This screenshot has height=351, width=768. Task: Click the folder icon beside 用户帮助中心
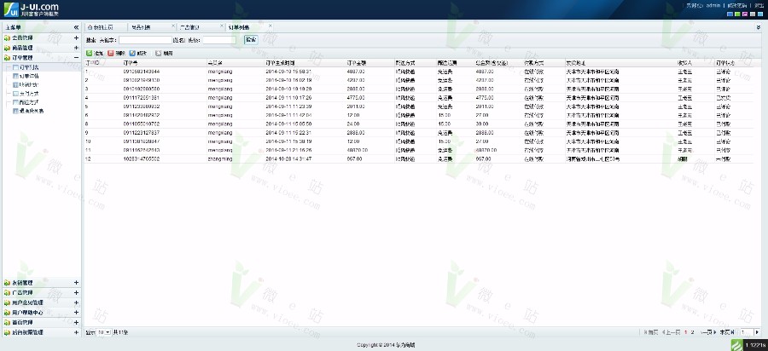tap(7, 313)
